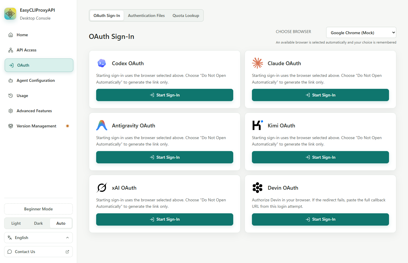The height and width of the screenshot is (263, 408).
Task: Start sign-in for xAI OAuth
Action: tap(165, 219)
